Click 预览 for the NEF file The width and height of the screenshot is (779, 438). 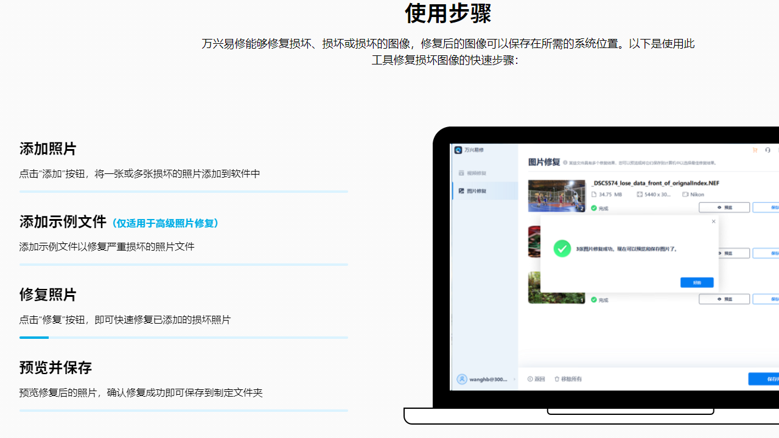[x=724, y=207]
